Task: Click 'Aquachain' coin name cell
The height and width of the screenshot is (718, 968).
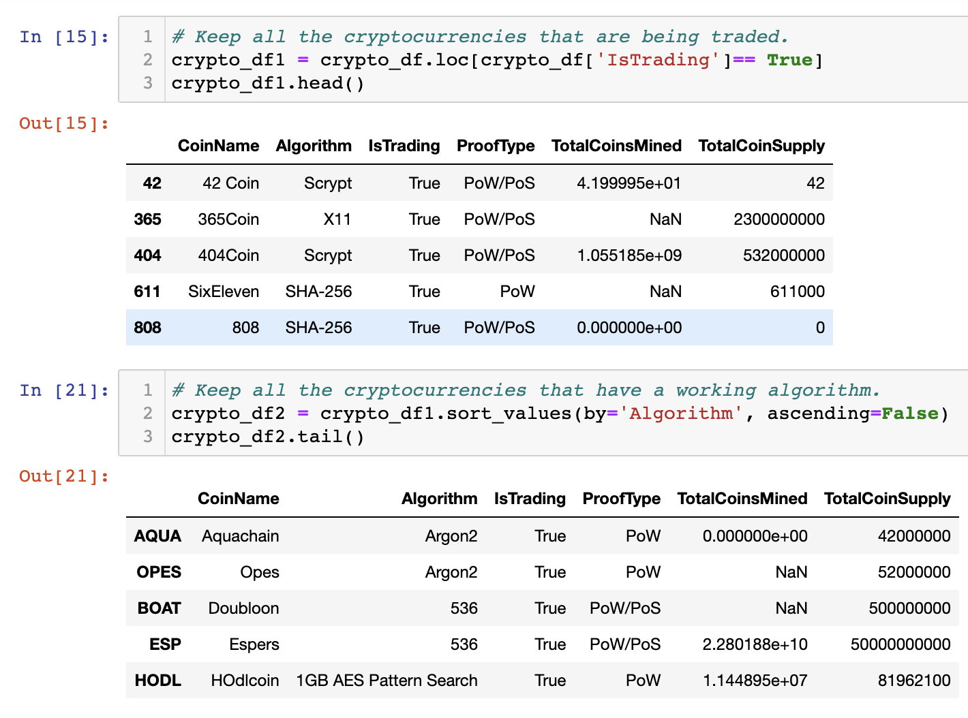Action: point(240,536)
